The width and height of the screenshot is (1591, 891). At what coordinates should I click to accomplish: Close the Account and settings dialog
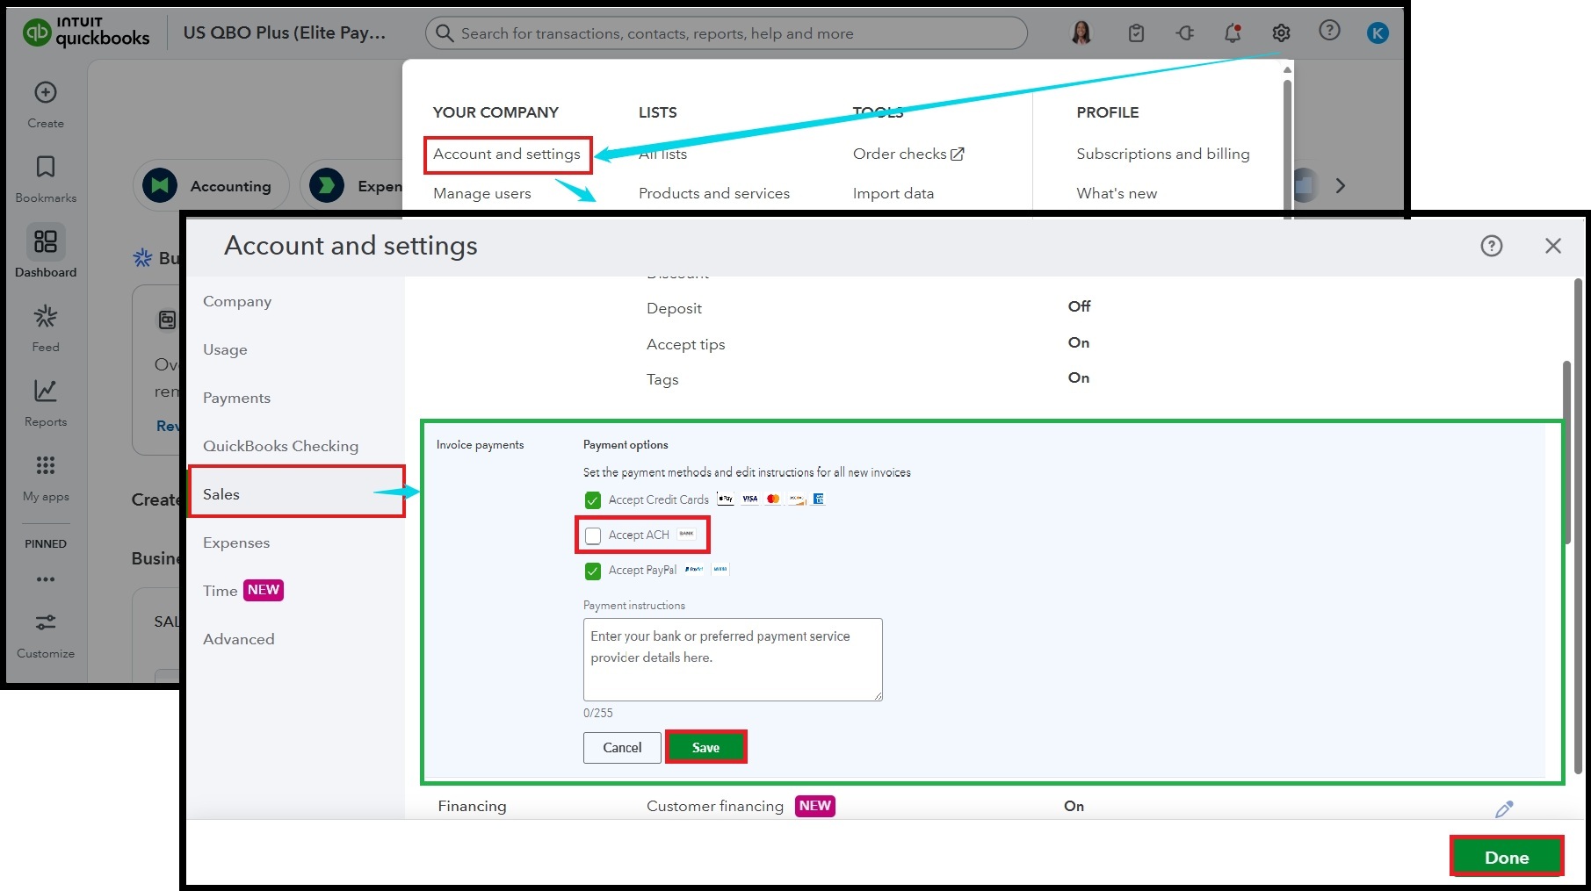click(1553, 246)
